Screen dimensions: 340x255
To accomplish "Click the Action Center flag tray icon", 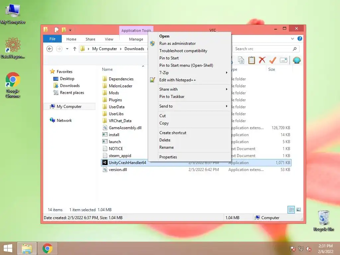I will click(293, 248).
